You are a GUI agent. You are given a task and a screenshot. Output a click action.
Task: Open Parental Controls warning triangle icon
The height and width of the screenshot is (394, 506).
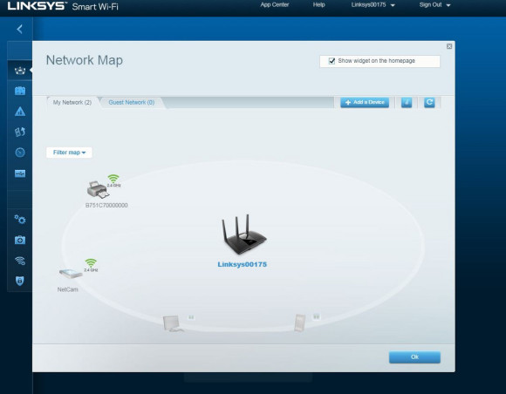coord(20,112)
